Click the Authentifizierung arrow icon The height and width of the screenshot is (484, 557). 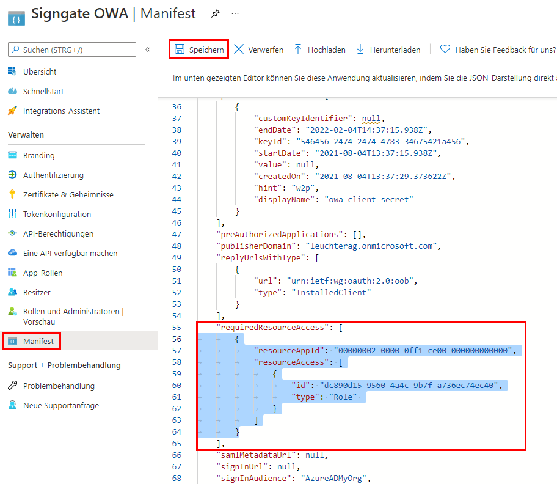pyautogui.click(x=12, y=175)
